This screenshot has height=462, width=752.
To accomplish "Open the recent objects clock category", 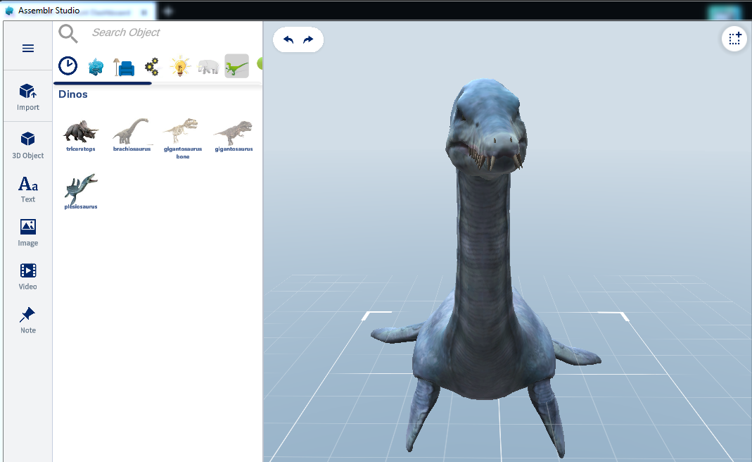I will point(68,65).
